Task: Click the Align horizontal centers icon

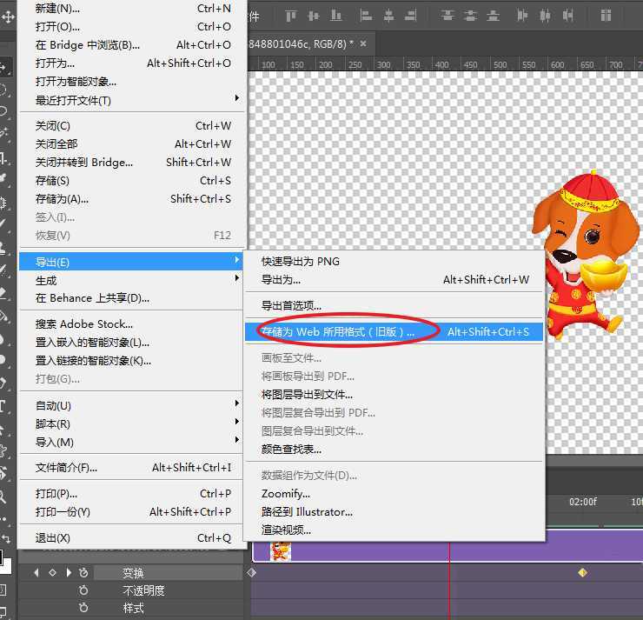Action: pos(388,16)
